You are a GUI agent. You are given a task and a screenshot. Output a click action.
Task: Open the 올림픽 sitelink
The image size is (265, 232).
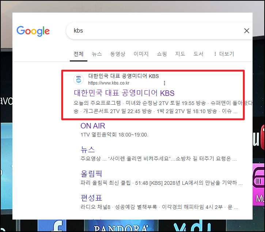coord(91,173)
